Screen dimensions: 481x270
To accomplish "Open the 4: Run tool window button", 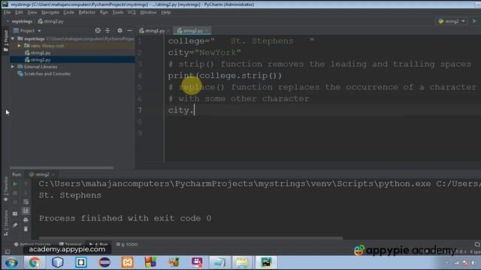I will pos(98,244).
